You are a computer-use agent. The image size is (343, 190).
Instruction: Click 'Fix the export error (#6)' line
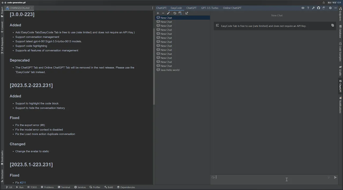pos(30,125)
